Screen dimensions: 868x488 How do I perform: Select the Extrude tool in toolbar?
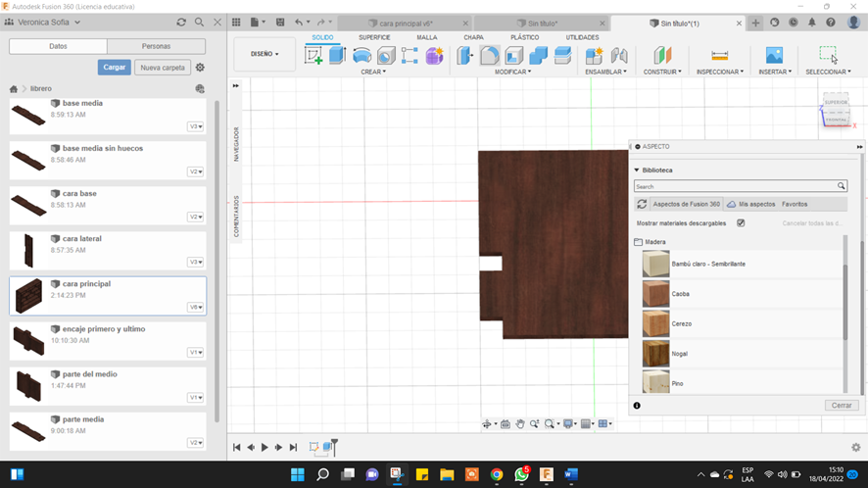[x=337, y=56]
